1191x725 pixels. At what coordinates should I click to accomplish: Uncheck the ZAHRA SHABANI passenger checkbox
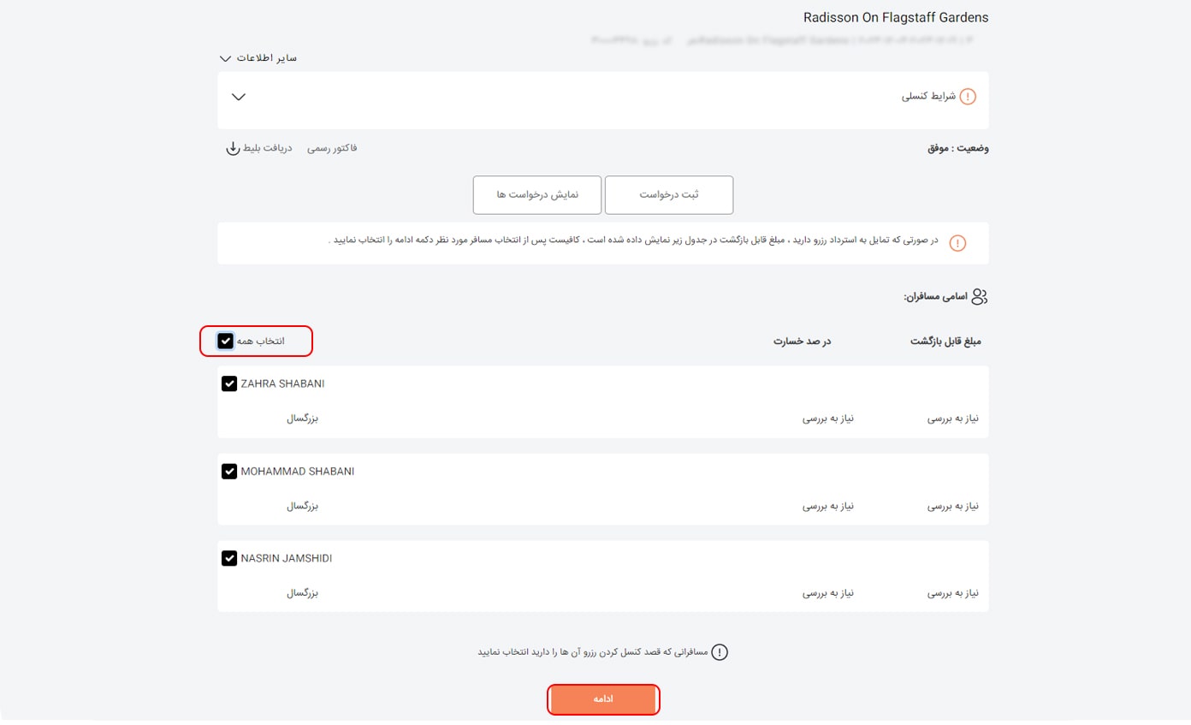point(229,384)
